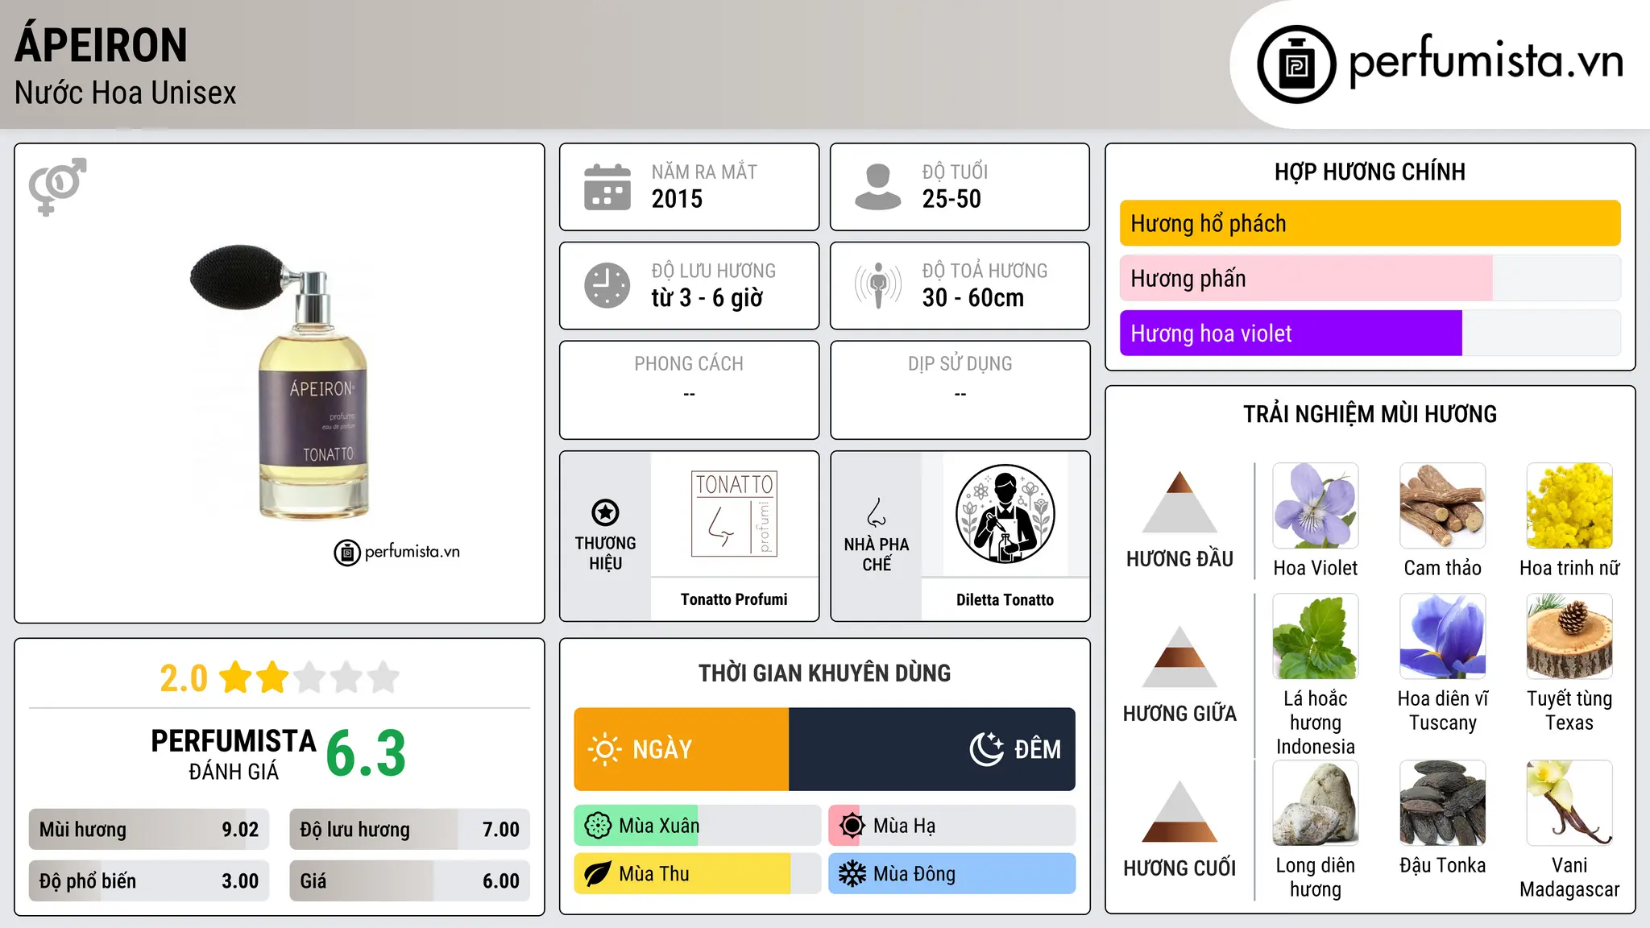
Task: Click the Hương giữa pyramid icon
Action: tap(1179, 657)
